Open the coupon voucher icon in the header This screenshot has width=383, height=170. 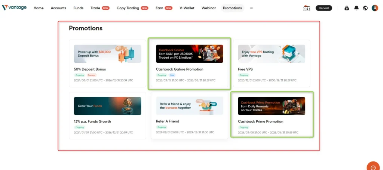coord(307,8)
